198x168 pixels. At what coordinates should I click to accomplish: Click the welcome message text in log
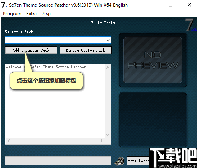pyautogui.click(x=47, y=67)
